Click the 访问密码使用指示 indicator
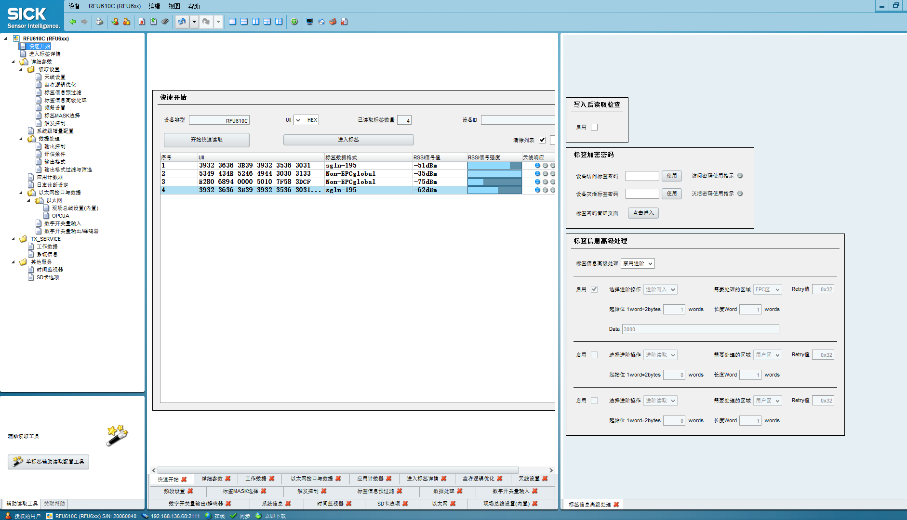 [740, 176]
